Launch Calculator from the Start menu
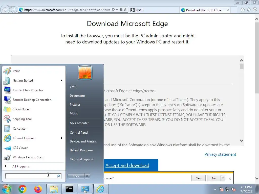 click(x=34, y=129)
